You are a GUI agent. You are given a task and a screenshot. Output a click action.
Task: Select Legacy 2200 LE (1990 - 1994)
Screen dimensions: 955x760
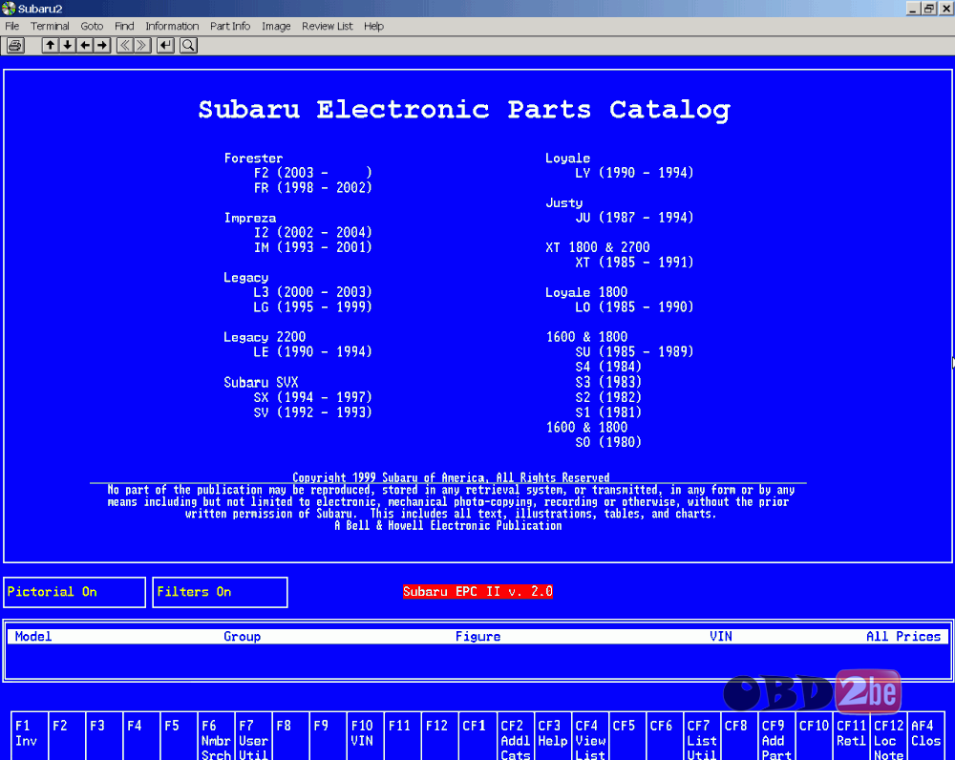[x=313, y=352]
